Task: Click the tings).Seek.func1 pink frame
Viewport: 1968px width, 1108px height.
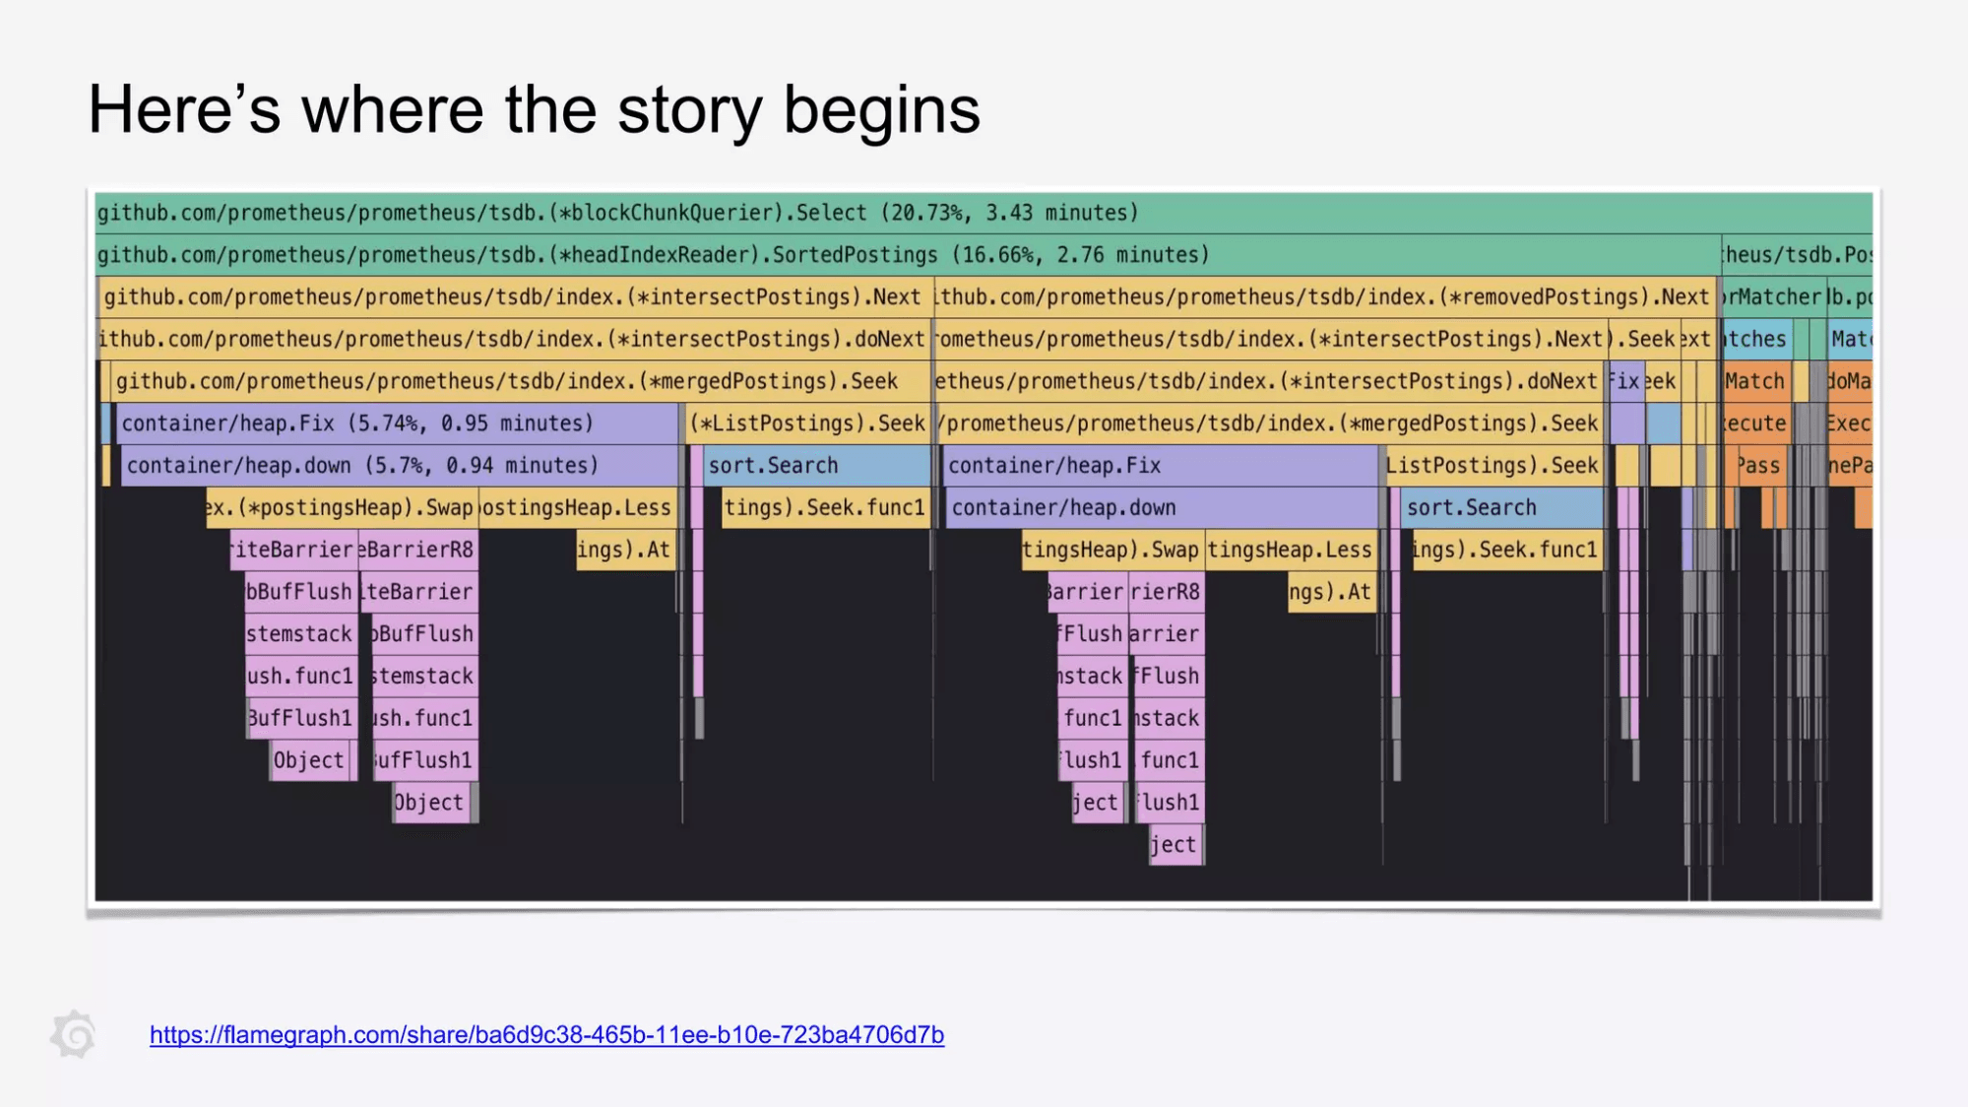Action: pos(823,507)
